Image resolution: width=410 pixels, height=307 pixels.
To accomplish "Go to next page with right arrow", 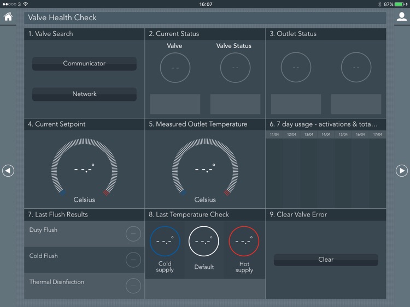I will pyautogui.click(x=402, y=171).
